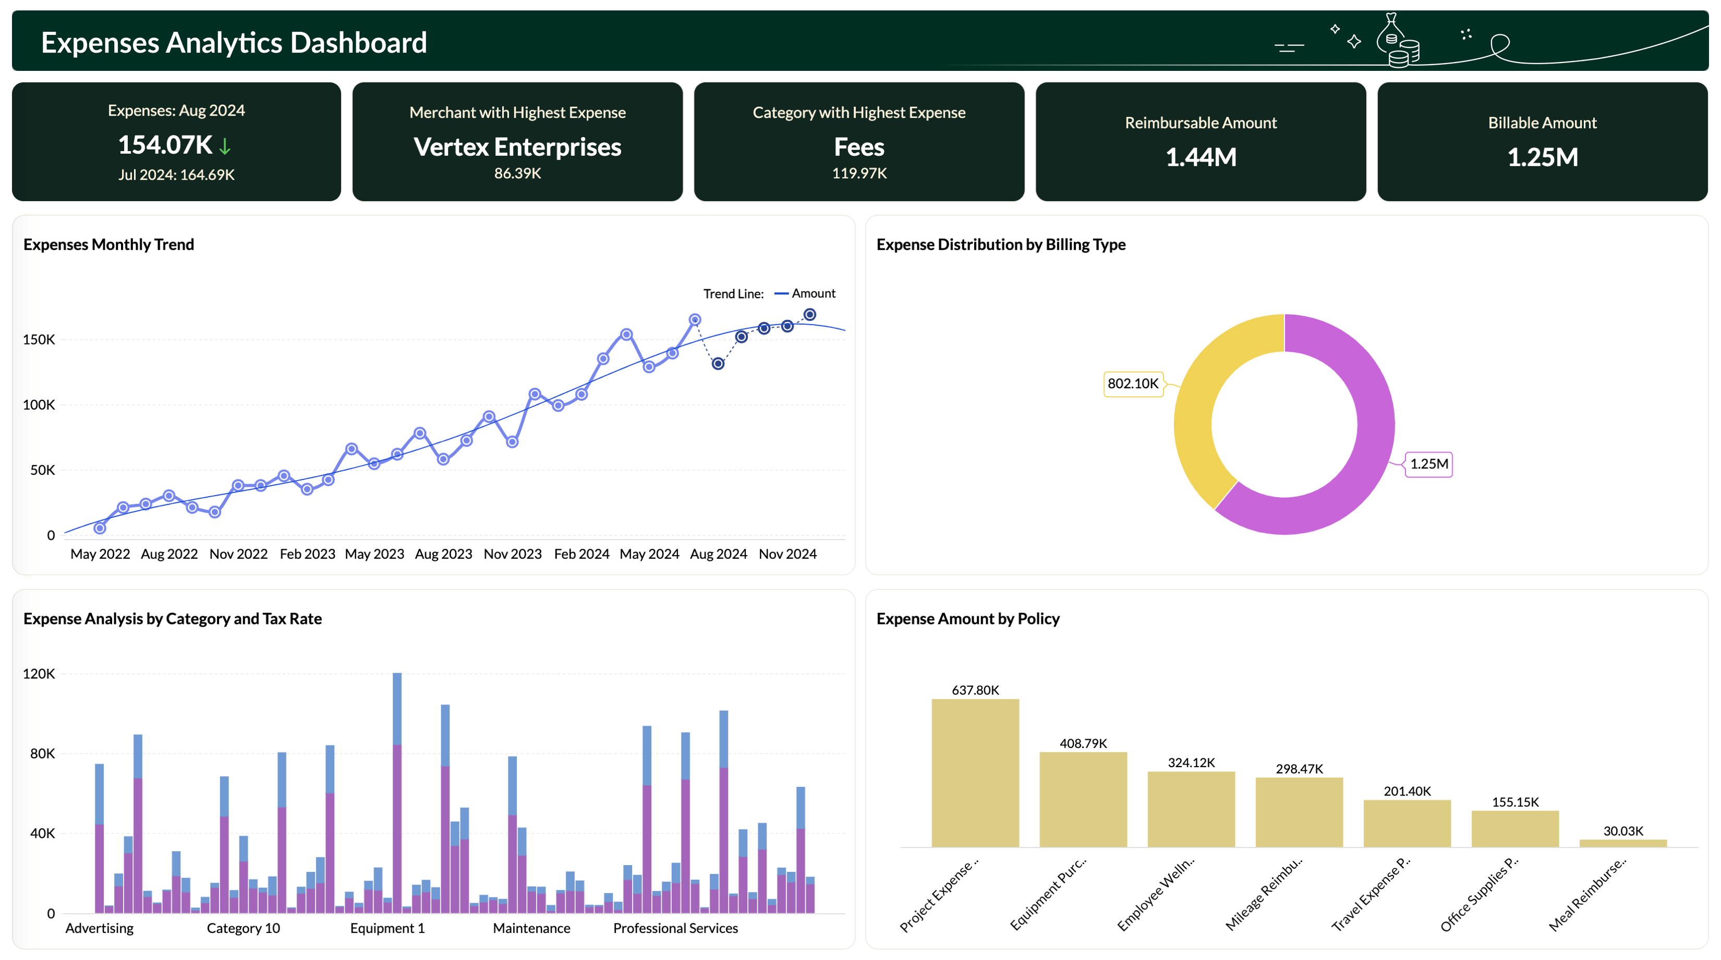Click the Nov 2022 x-axis label

click(x=238, y=553)
